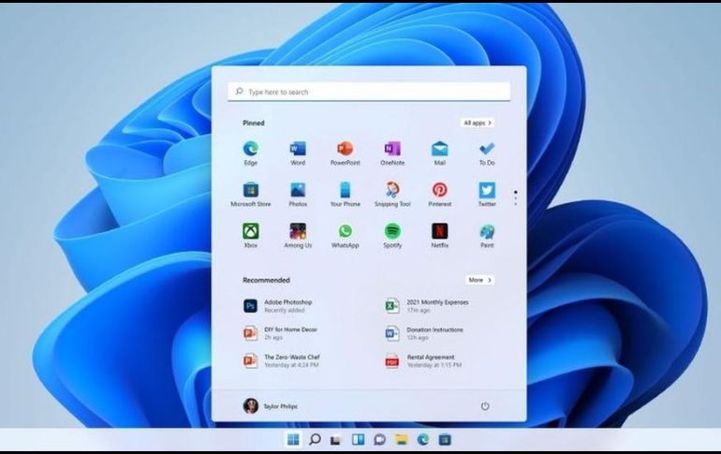Open recommended Adobe Photoshop entry
The width and height of the screenshot is (721, 454).
[279, 306]
